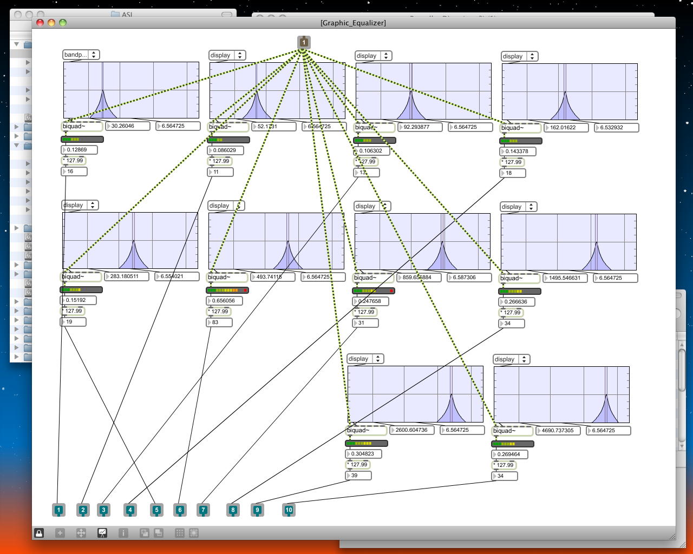
Task: Click the level meter above 0.656056
Action: 227,291
